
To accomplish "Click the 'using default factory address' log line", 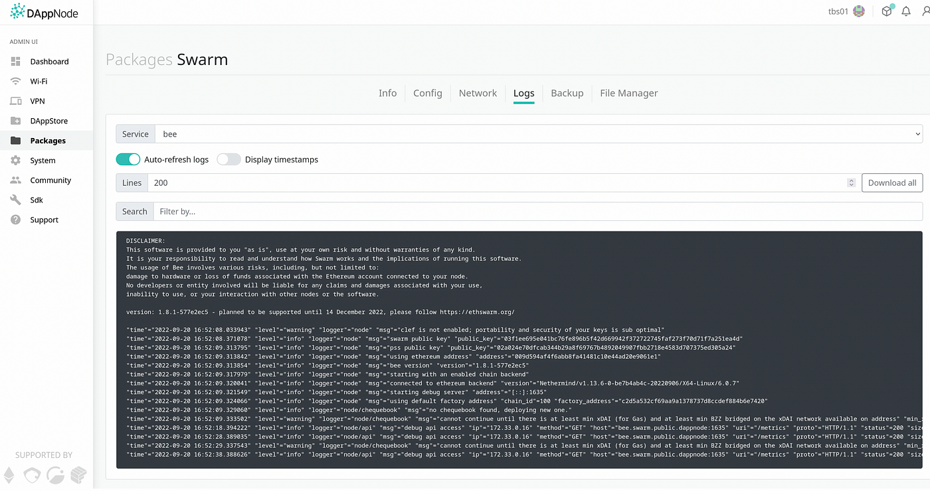I will pos(447,401).
